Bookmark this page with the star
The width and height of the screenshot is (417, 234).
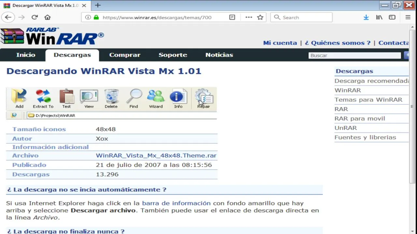(x=260, y=17)
